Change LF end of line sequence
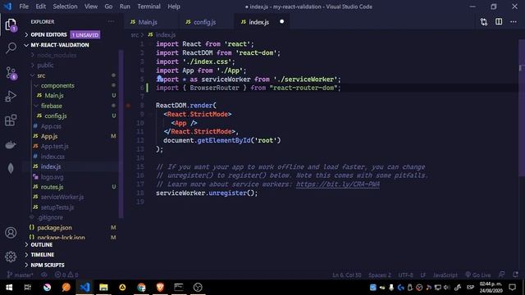 coord(423,275)
